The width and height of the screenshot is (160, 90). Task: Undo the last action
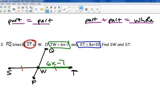(1, 7)
